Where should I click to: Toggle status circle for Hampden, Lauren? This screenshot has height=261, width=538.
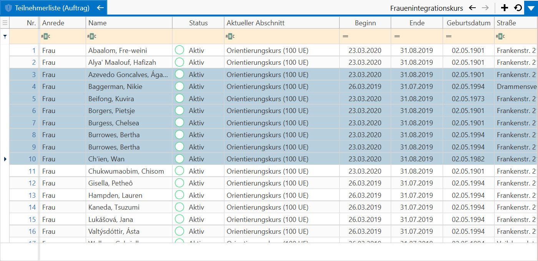pos(179,195)
